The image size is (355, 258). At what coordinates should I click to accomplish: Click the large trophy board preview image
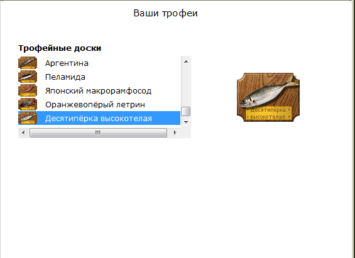[x=268, y=97]
